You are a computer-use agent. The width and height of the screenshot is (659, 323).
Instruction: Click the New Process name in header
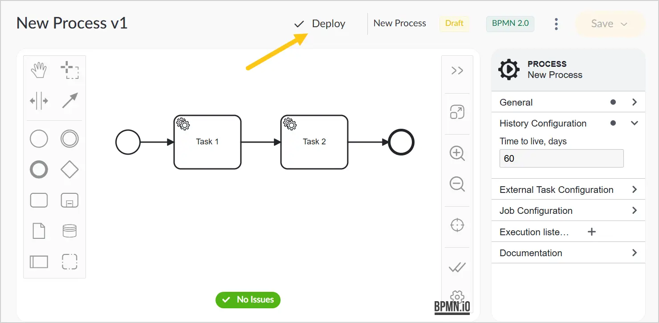pyautogui.click(x=399, y=24)
